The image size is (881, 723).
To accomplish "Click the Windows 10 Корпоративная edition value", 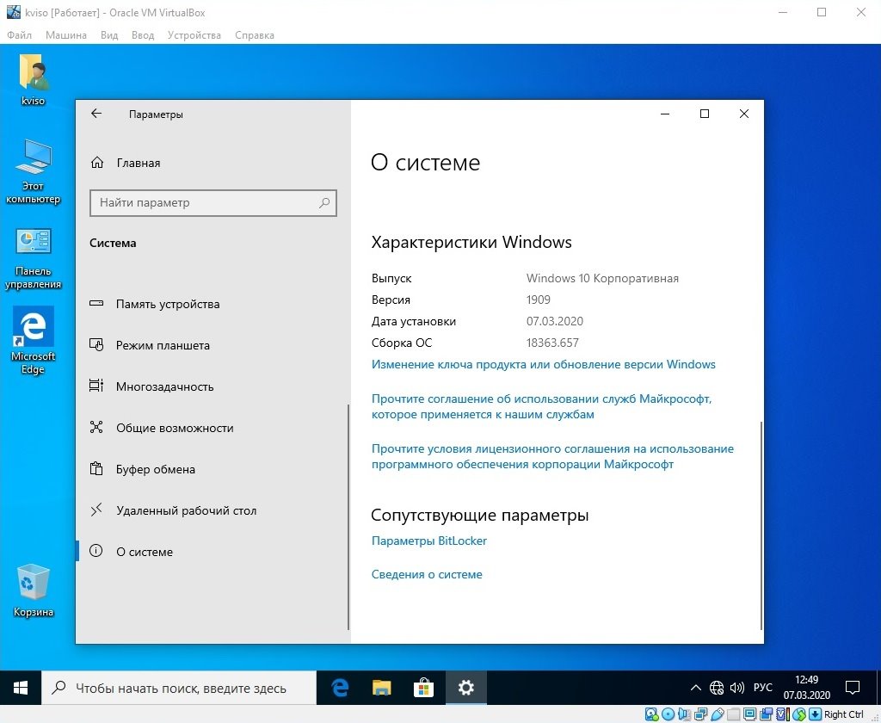I will 602,278.
